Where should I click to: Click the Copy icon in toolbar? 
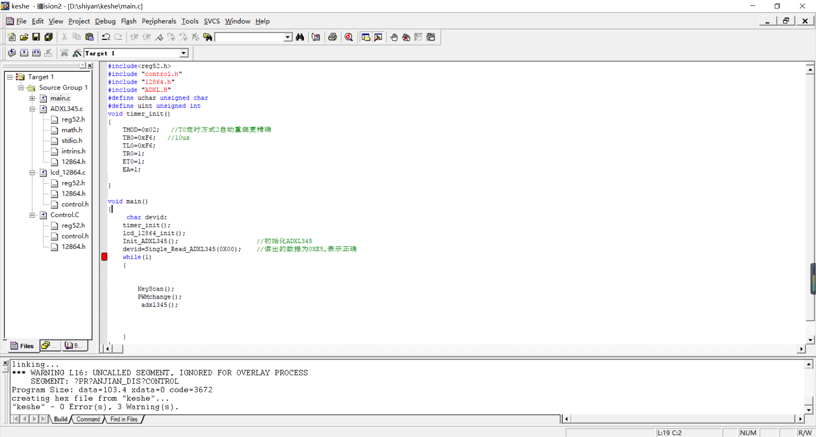(x=77, y=37)
